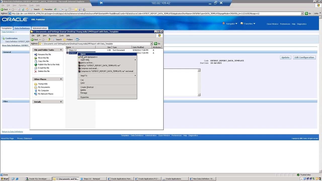Open My Documents in Other Places
This screenshot has width=322, height=181.
pyautogui.click(x=44, y=87)
